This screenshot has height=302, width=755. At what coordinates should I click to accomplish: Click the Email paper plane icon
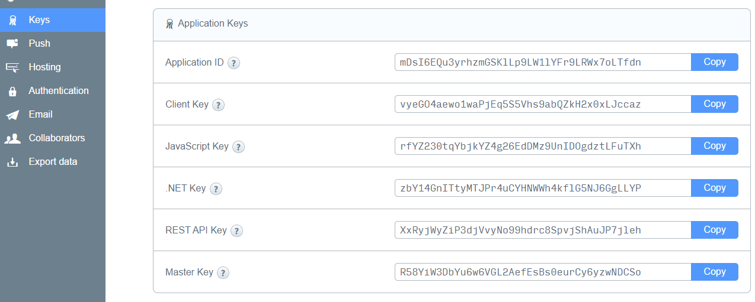click(12, 115)
